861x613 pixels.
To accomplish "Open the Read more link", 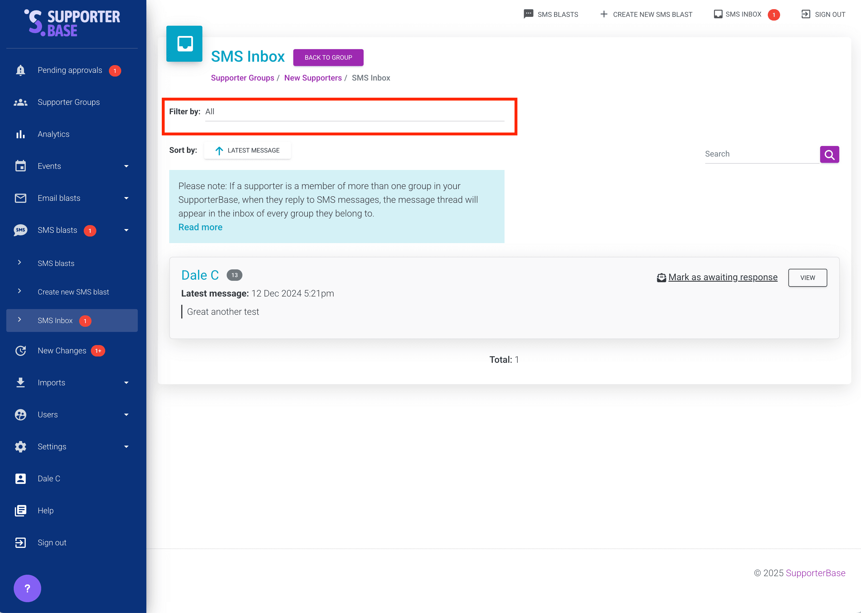I will [x=200, y=227].
